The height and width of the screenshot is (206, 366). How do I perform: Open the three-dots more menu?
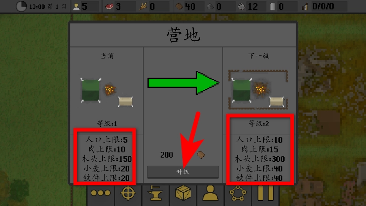tap(100, 193)
